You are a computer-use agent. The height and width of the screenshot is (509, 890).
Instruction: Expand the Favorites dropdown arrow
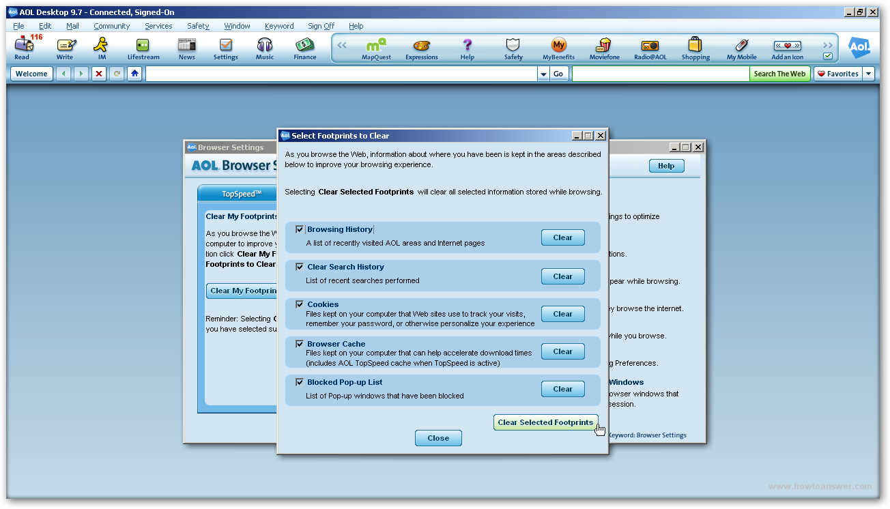[x=869, y=74]
